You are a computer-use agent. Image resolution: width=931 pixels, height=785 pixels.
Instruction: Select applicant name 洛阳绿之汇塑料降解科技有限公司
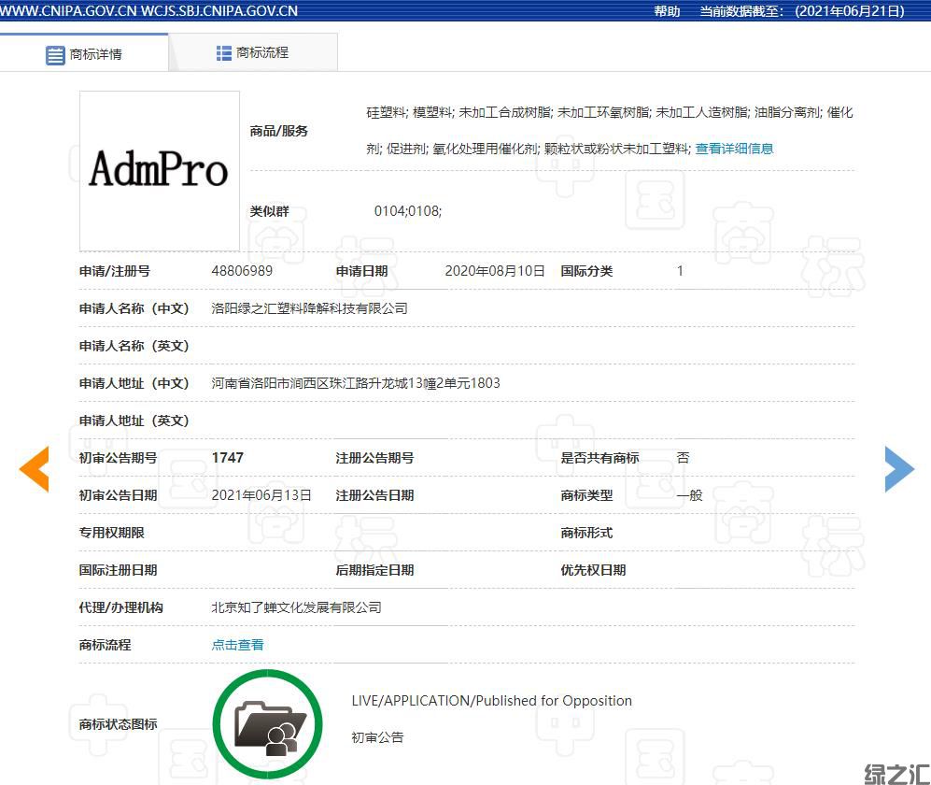(x=309, y=308)
